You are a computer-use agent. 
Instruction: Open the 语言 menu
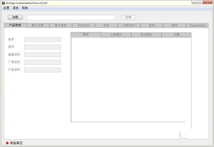(x=16, y=8)
